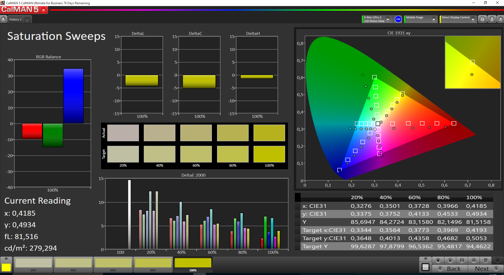Click the red bar in RGB Balance chart
Screen dimensions: 504x275
[32, 131]
